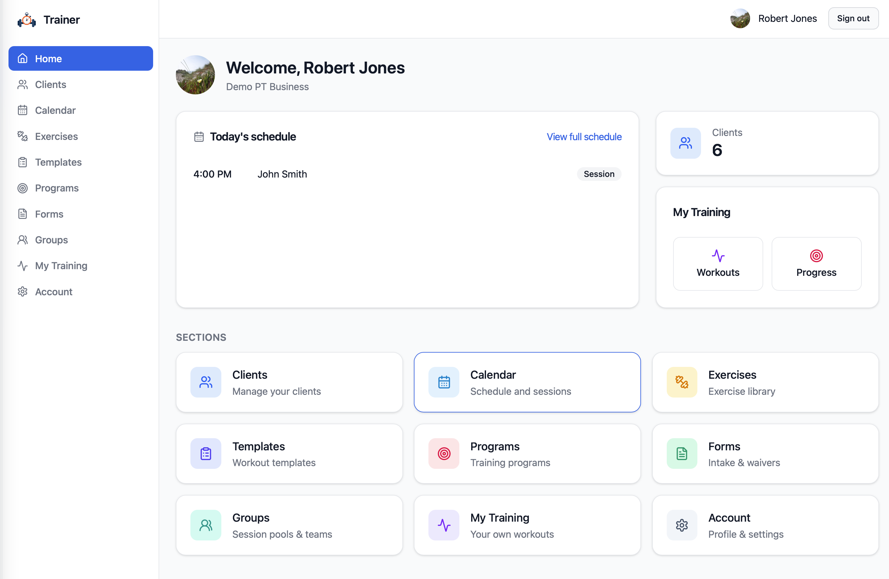Open Home in the sidebar menu
Viewport: 889px width, 579px height.
pos(81,59)
